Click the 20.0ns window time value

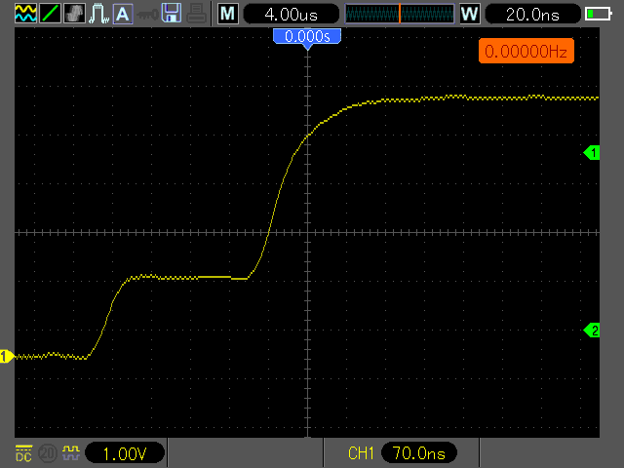[533, 15]
